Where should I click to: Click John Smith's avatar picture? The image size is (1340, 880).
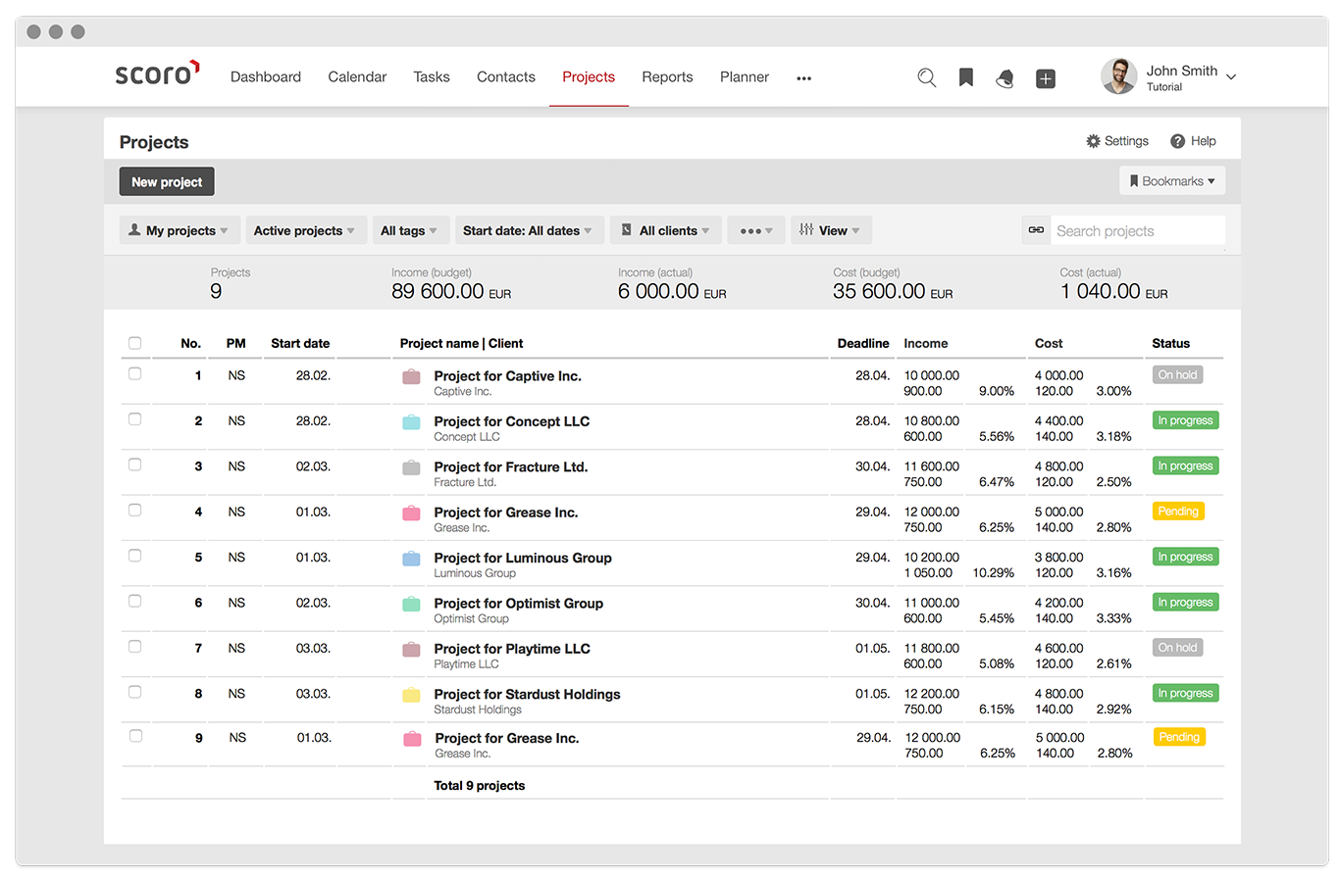pyautogui.click(x=1118, y=76)
